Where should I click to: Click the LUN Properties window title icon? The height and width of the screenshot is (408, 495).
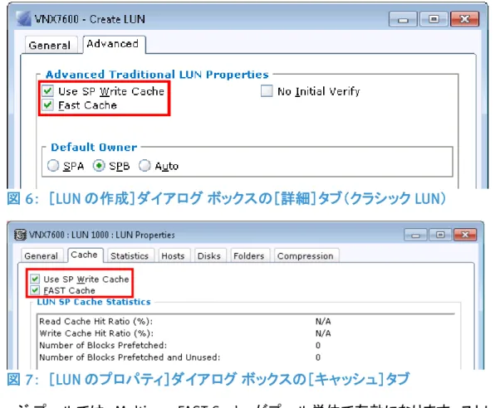pos(20,235)
